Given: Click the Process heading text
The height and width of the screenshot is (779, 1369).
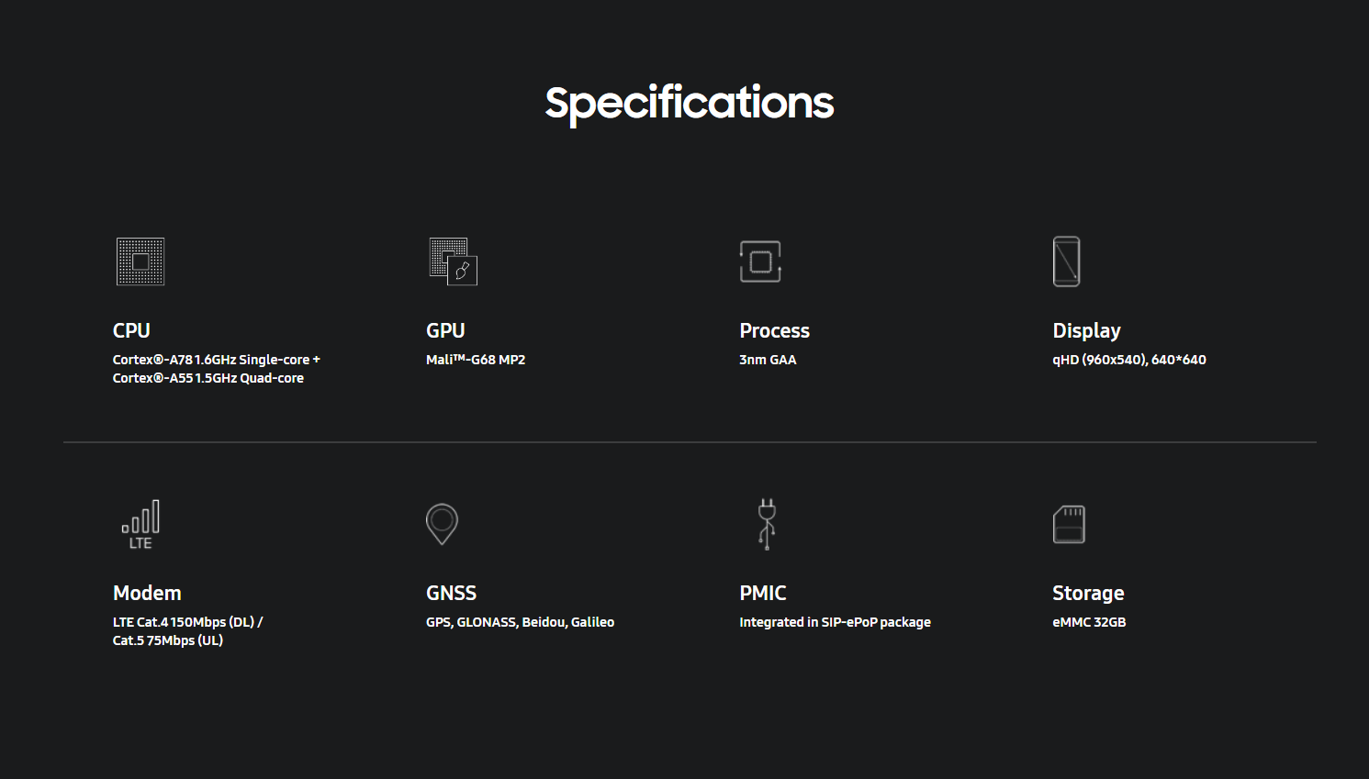Looking at the screenshot, I should pos(775,330).
